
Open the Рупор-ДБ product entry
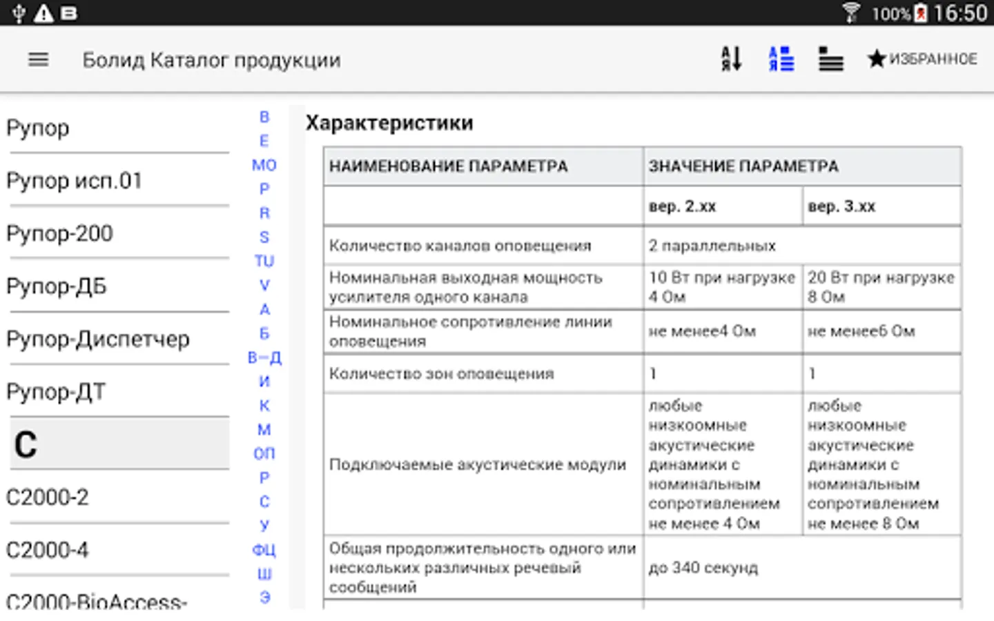coord(117,286)
